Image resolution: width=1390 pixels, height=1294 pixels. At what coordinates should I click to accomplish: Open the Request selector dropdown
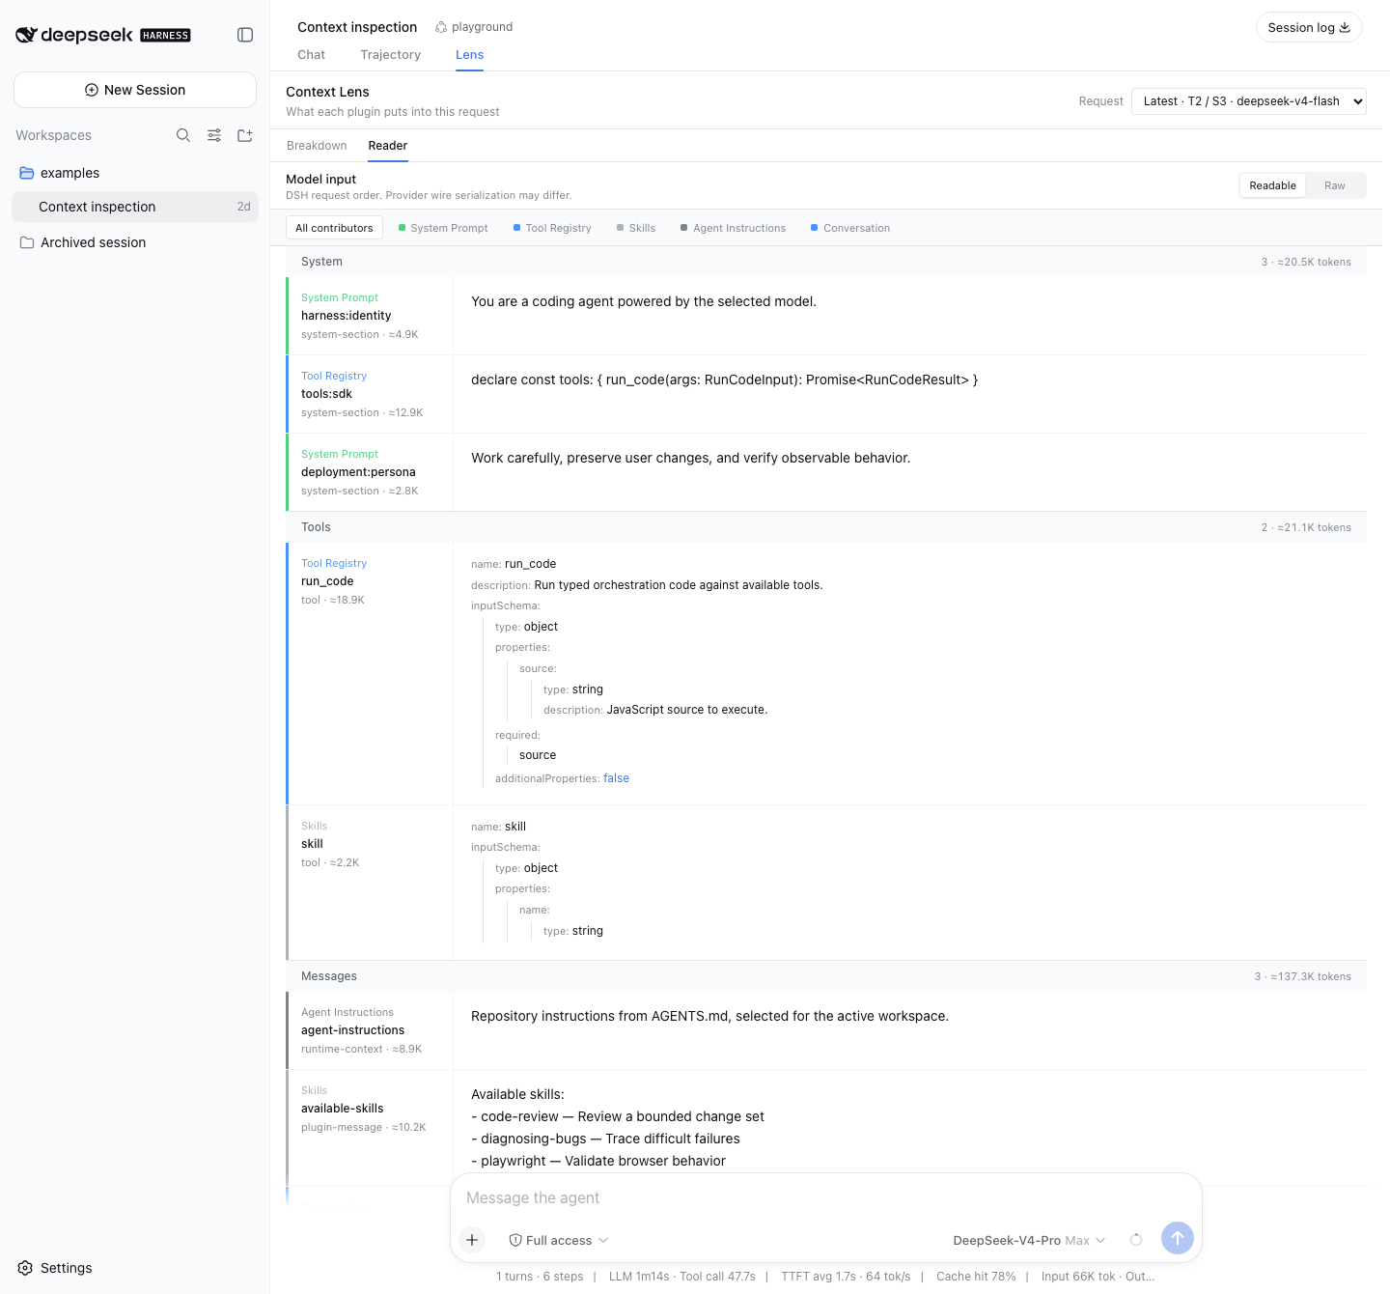pos(1249,101)
